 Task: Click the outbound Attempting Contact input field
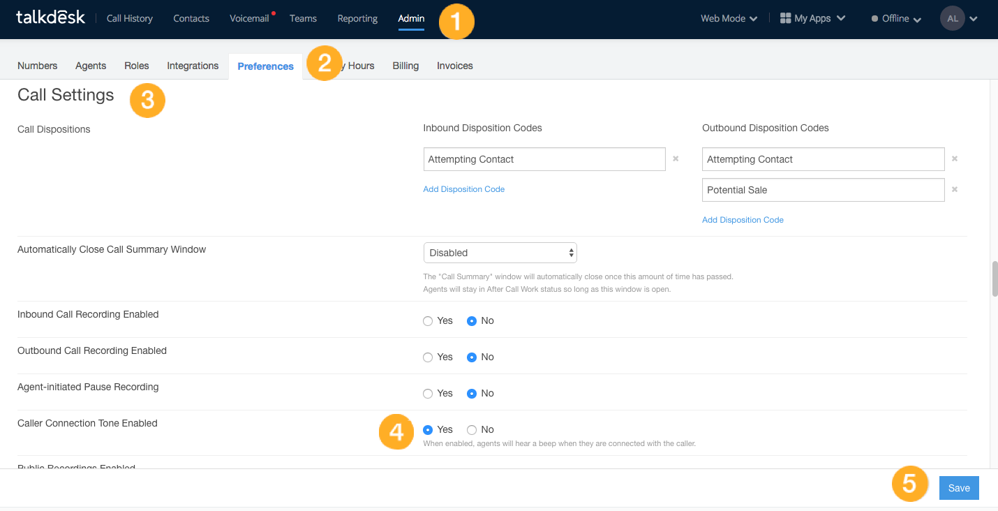(x=824, y=159)
